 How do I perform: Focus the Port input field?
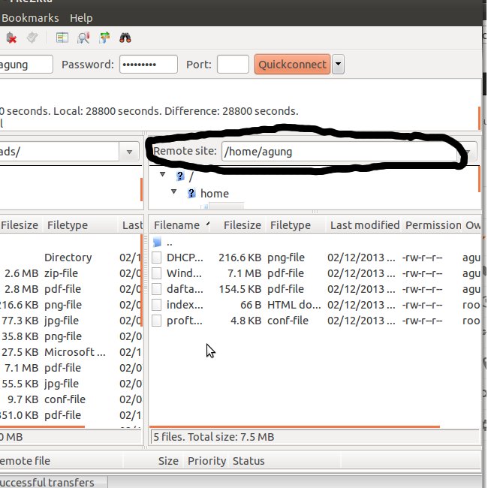(x=233, y=65)
